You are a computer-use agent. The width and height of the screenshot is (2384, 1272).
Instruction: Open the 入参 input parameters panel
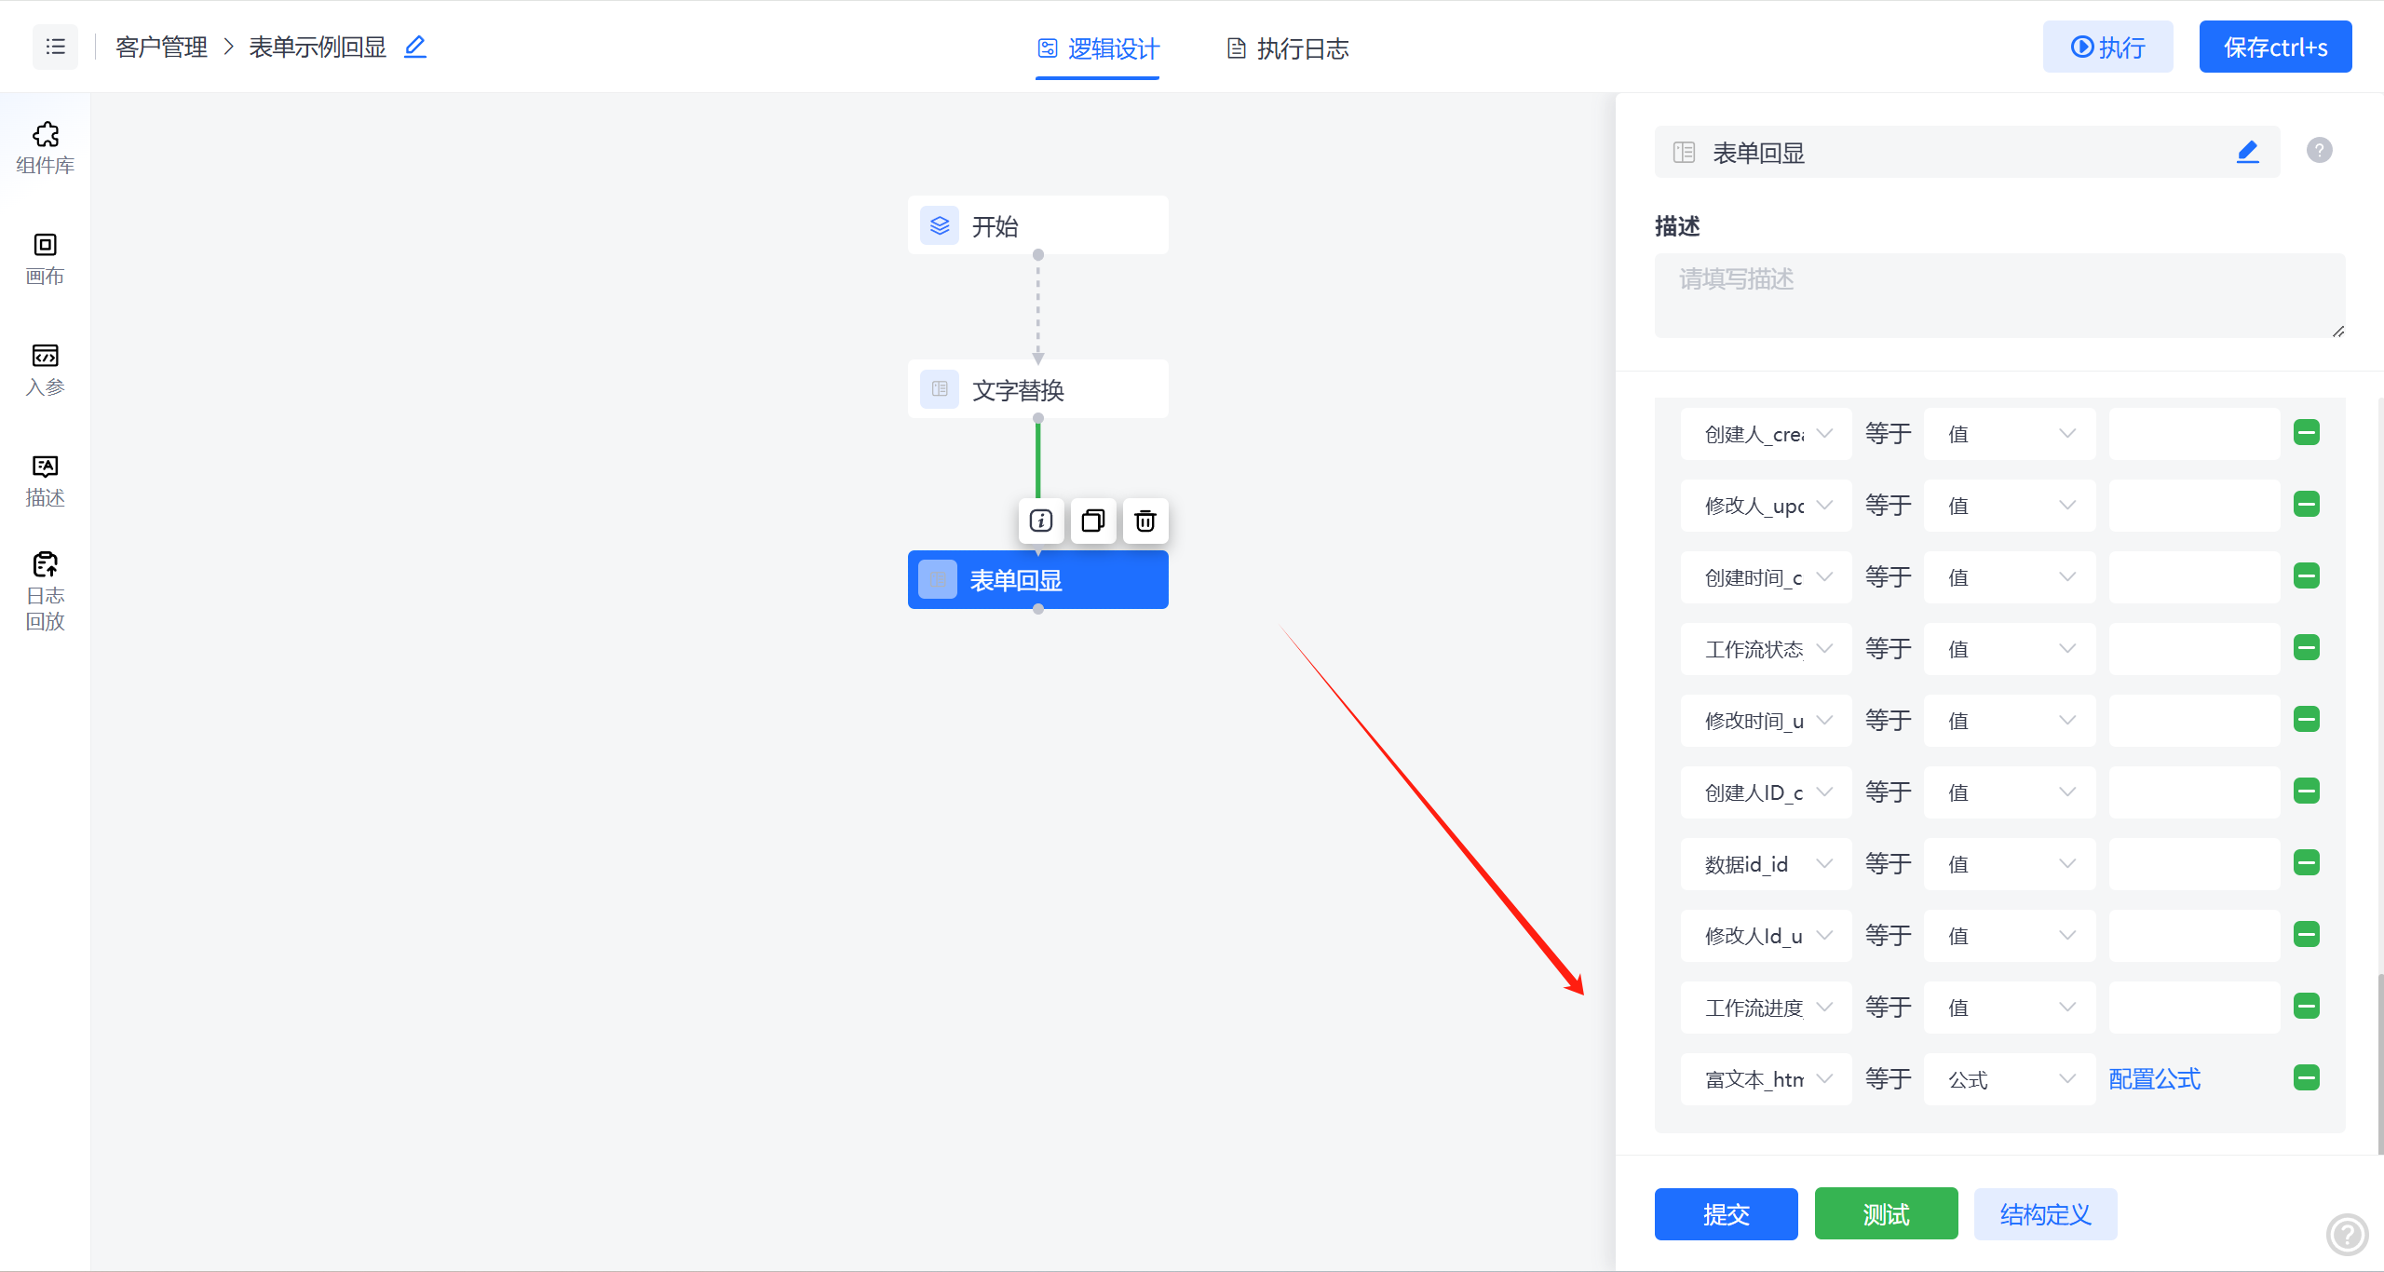[44, 370]
